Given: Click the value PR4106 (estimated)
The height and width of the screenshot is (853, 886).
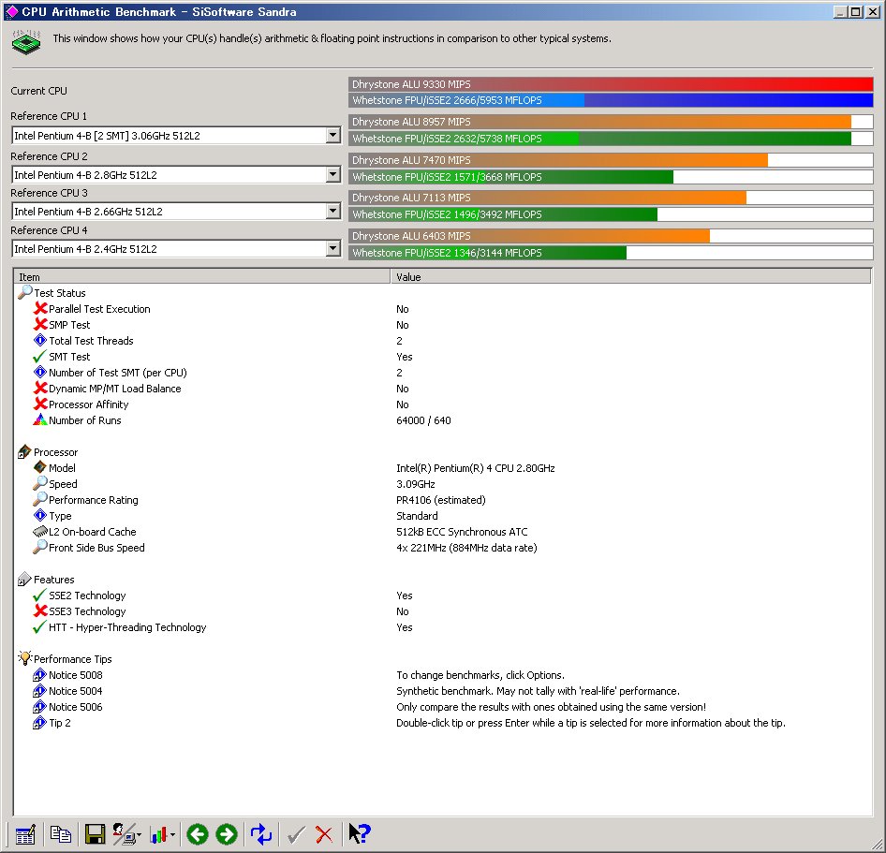Looking at the screenshot, I should click(441, 500).
